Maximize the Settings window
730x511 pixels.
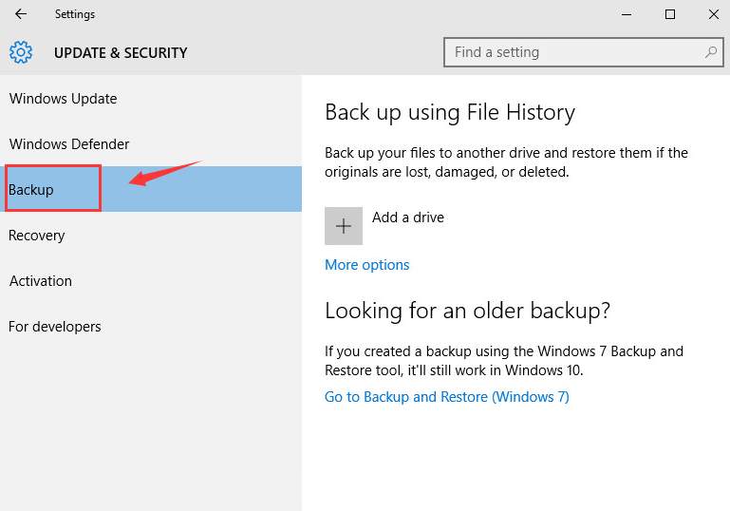[x=670, y=14]
